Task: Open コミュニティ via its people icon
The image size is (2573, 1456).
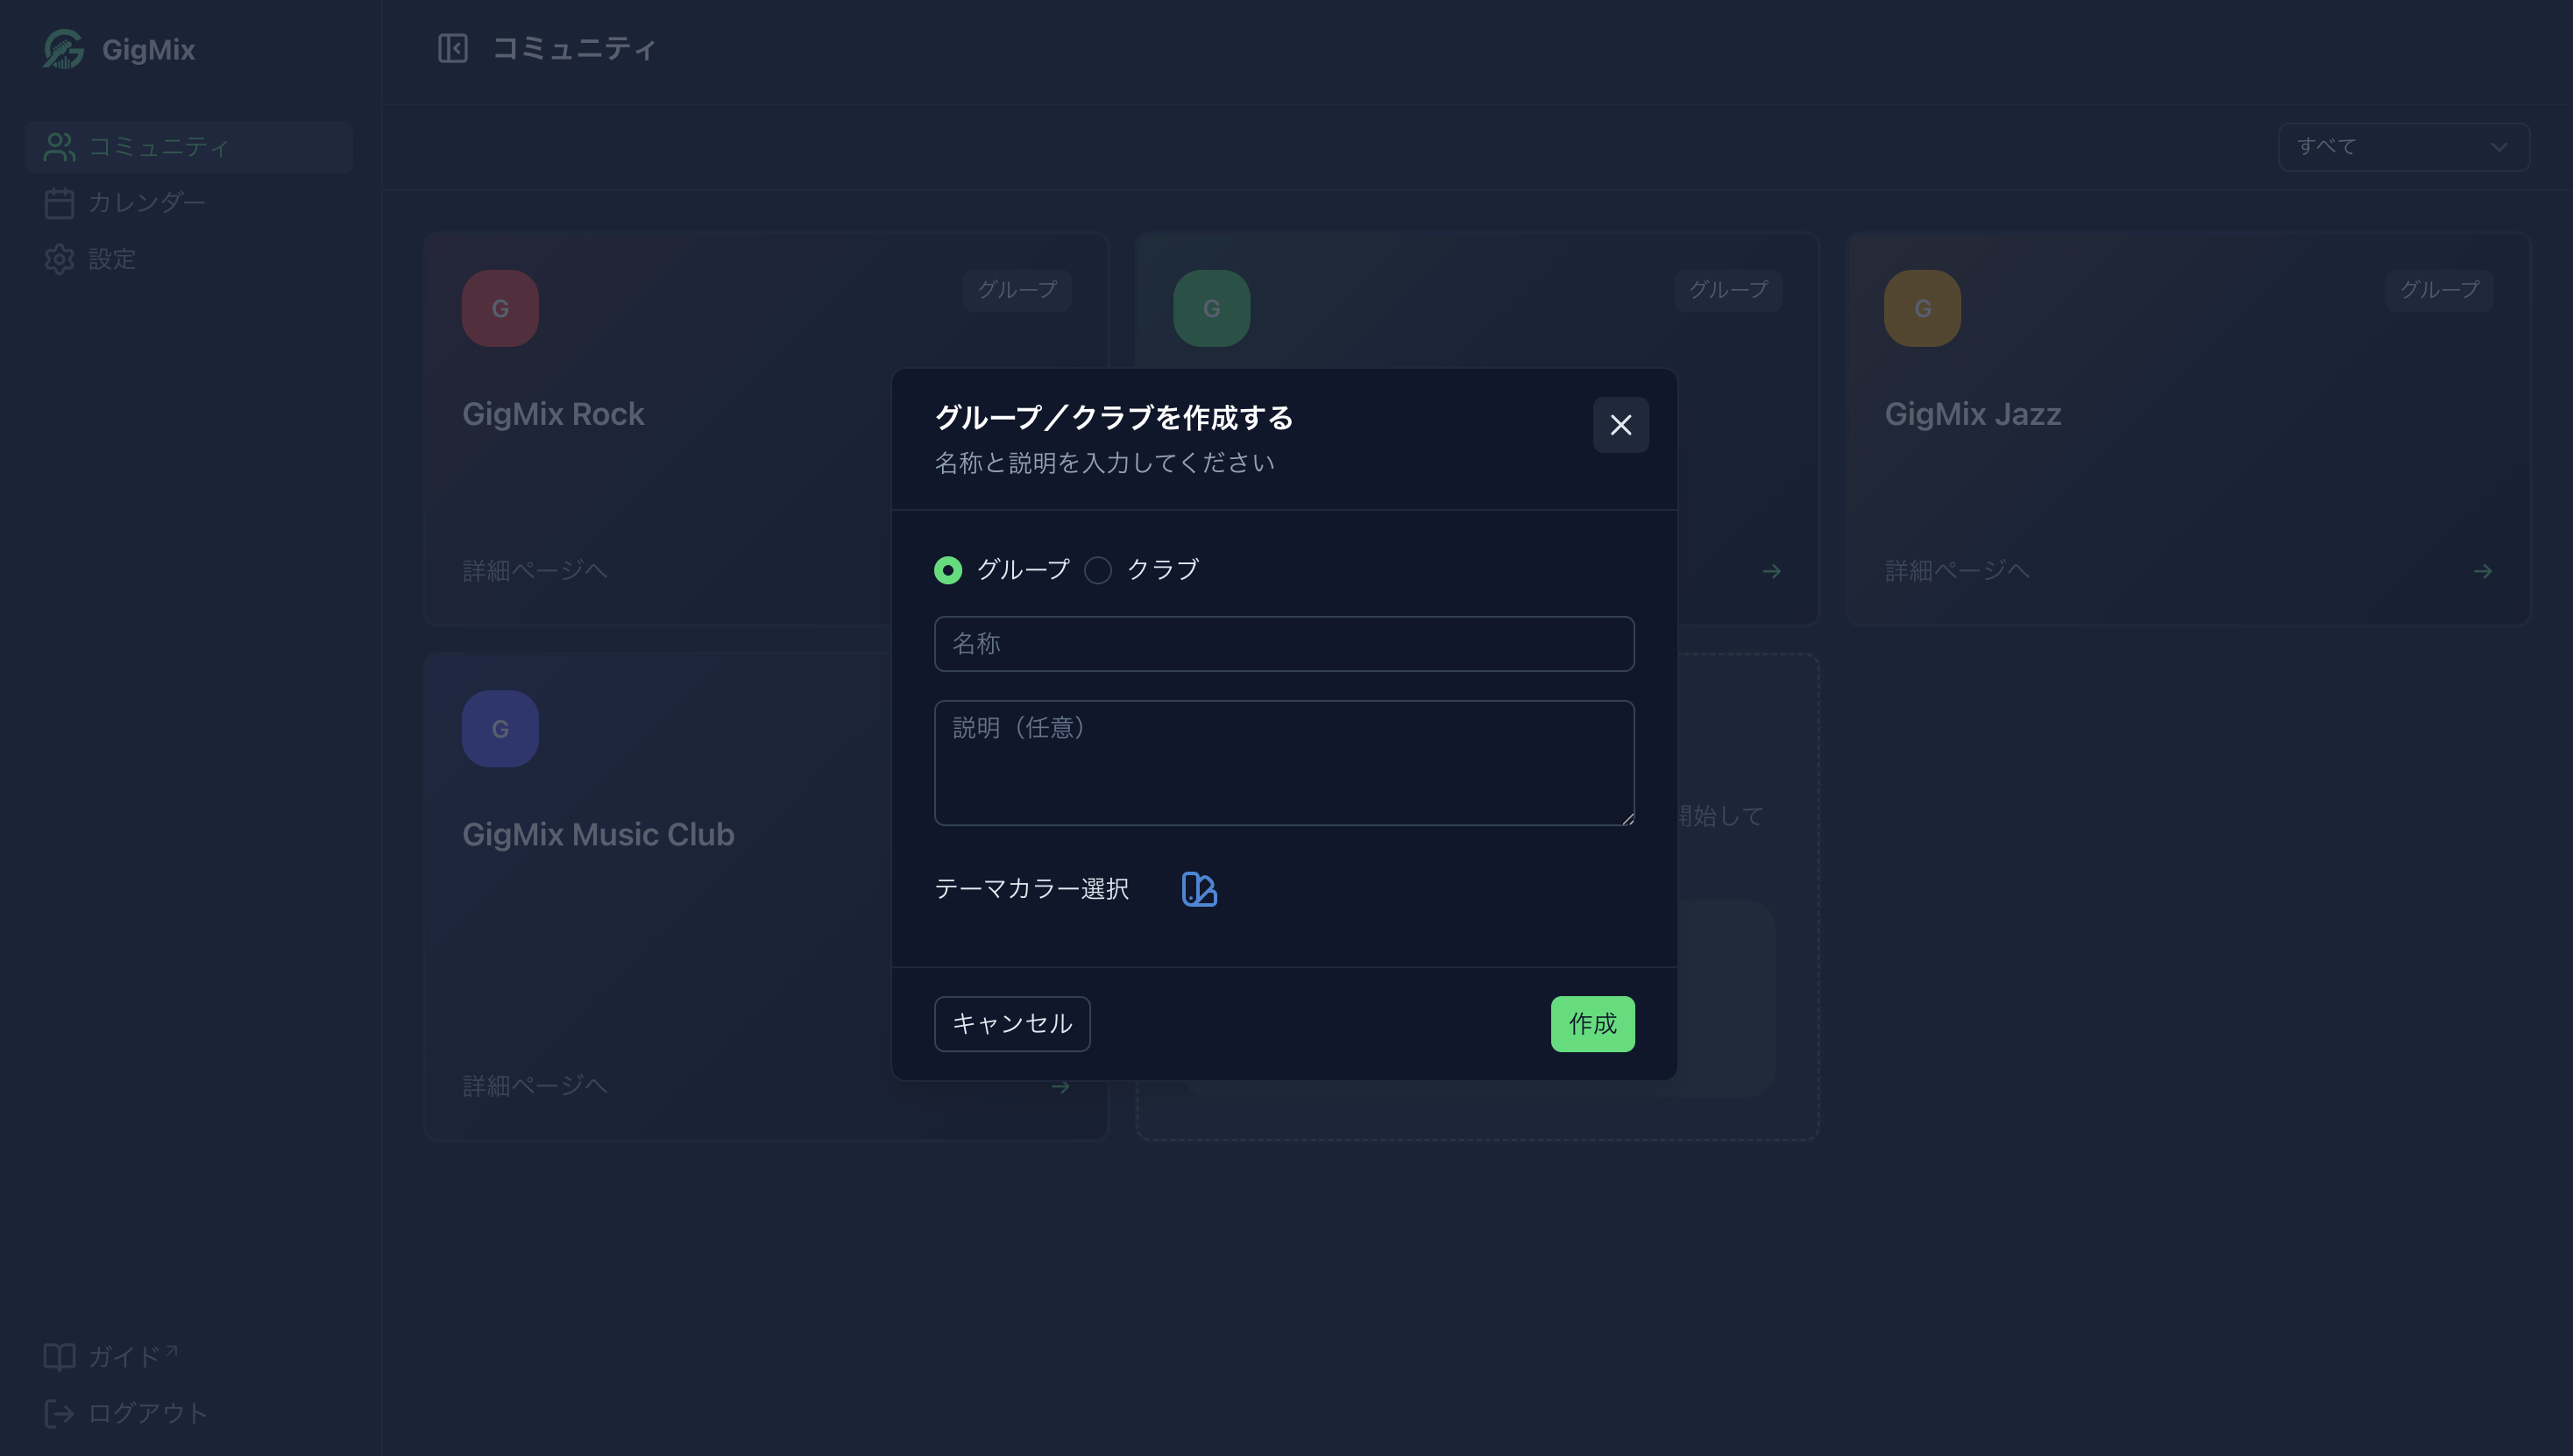Action: tap(59, 147)
